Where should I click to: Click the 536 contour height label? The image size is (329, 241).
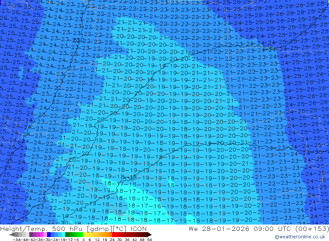point(128,179)
